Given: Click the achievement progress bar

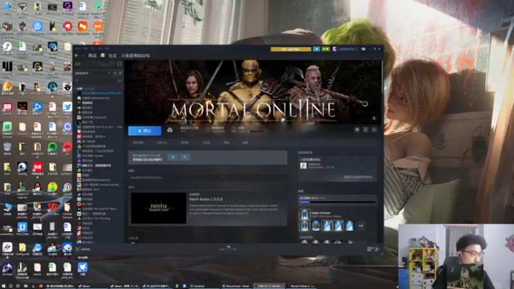Looking at the screenshot, I should pyautogui.click(x=337, y=202).
